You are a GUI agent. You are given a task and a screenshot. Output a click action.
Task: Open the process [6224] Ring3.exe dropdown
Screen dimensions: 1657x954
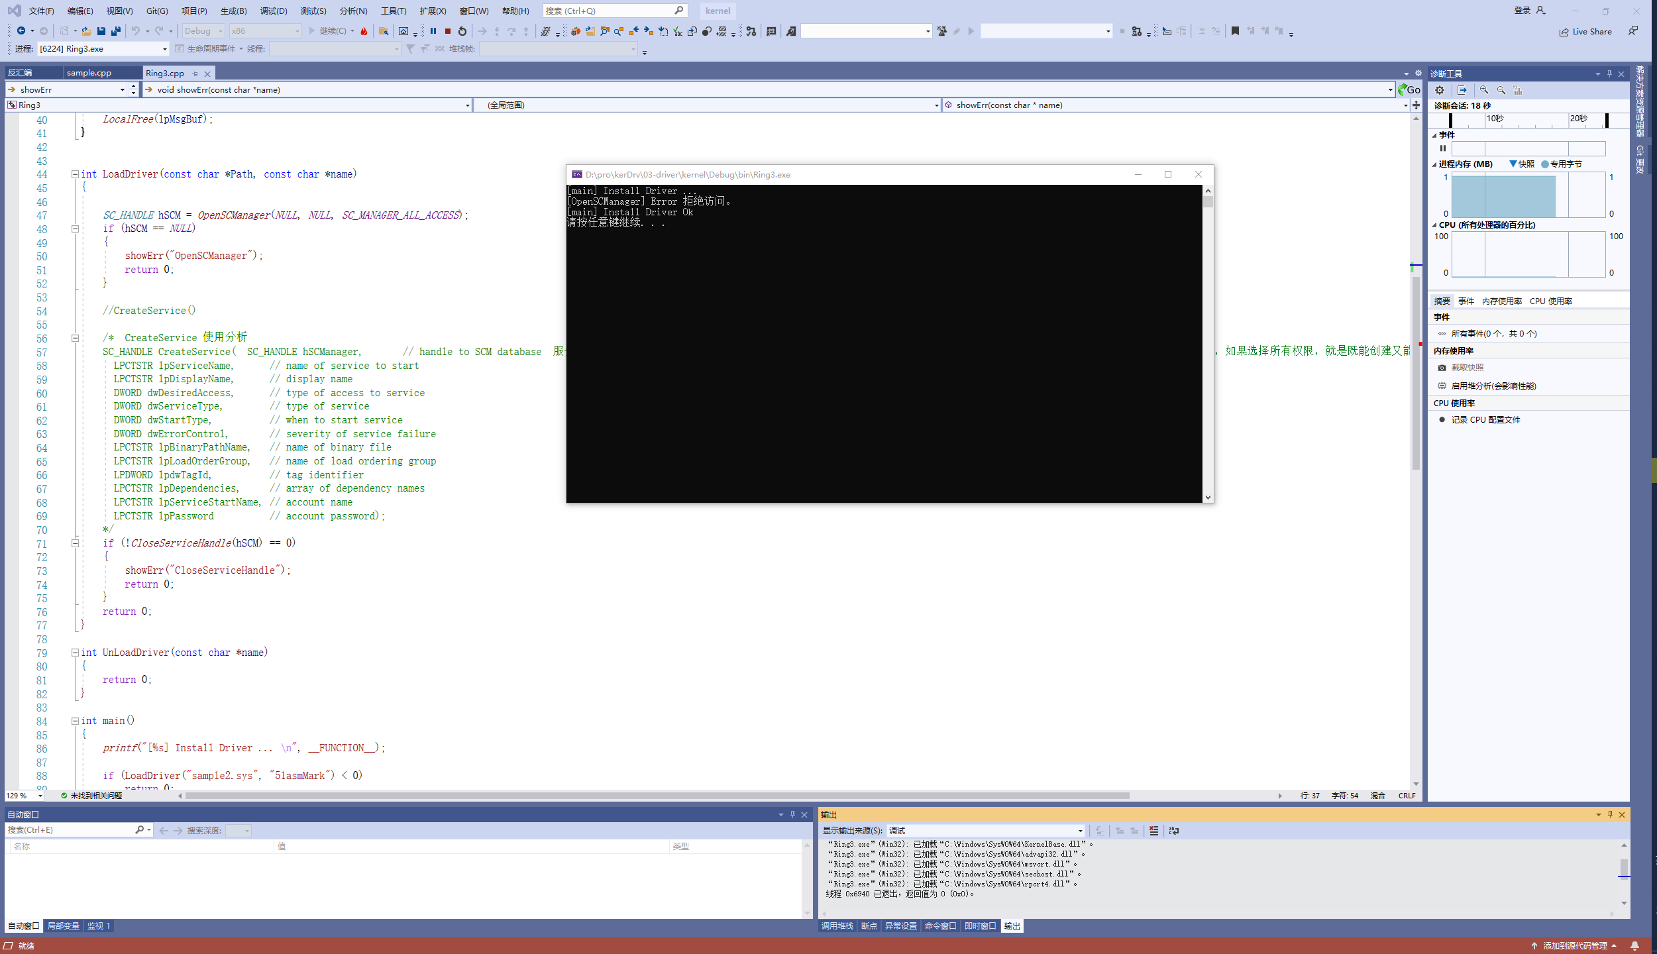164,49
